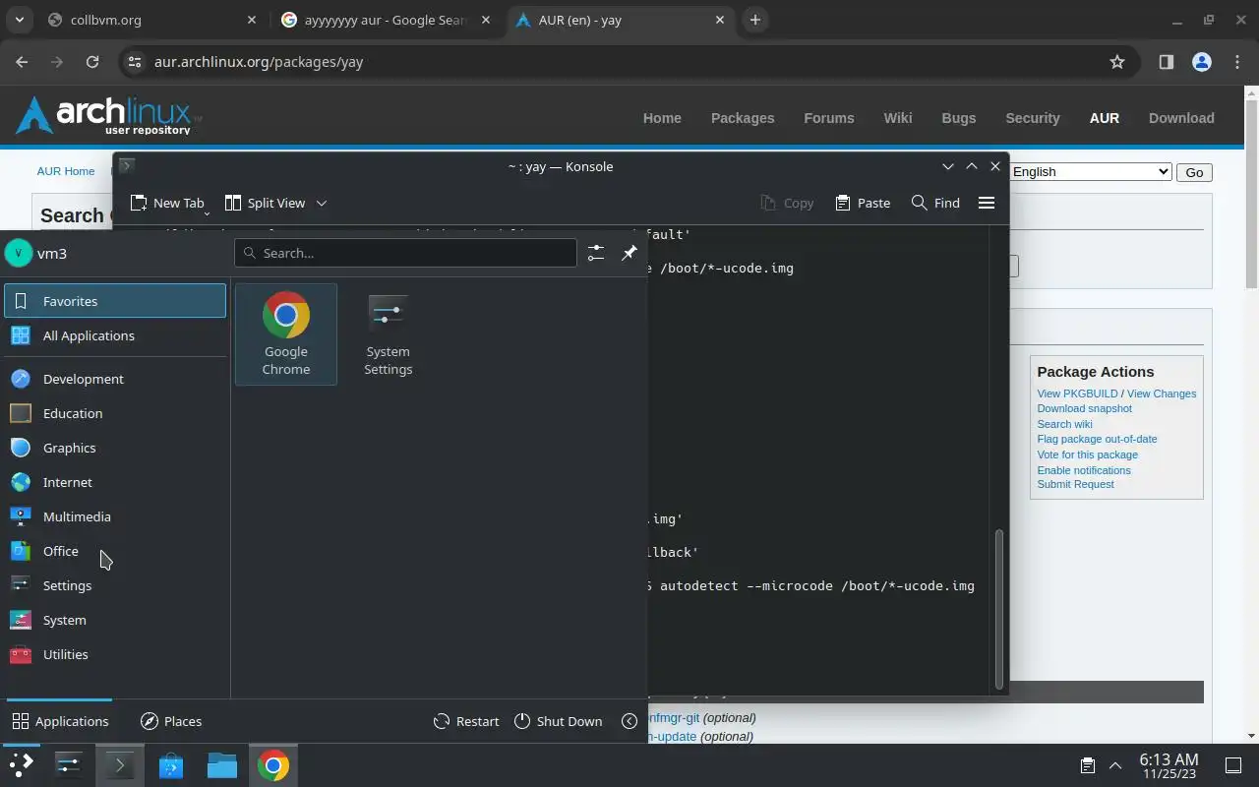Click the KDE application launcher icon

[x=21, y=765]
